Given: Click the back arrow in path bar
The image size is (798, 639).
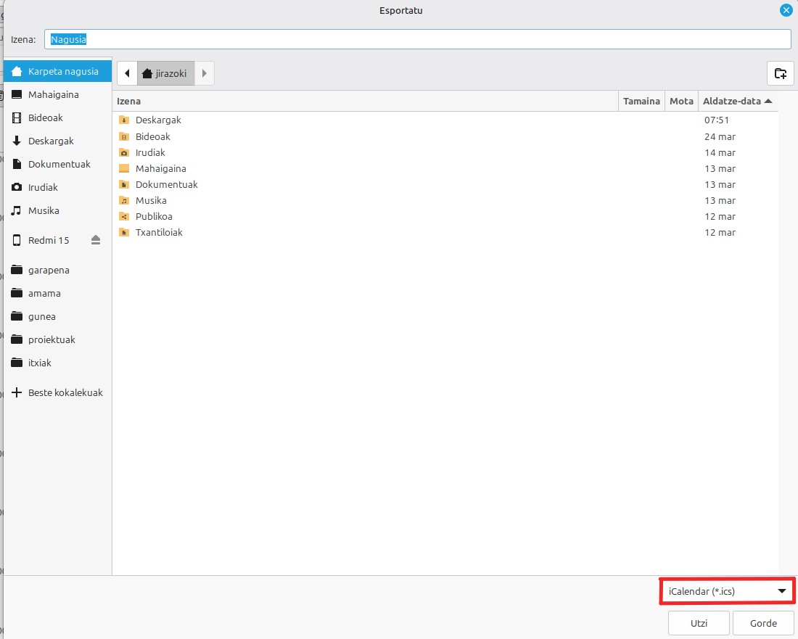Looking at the screenshot, I should 127,73.
